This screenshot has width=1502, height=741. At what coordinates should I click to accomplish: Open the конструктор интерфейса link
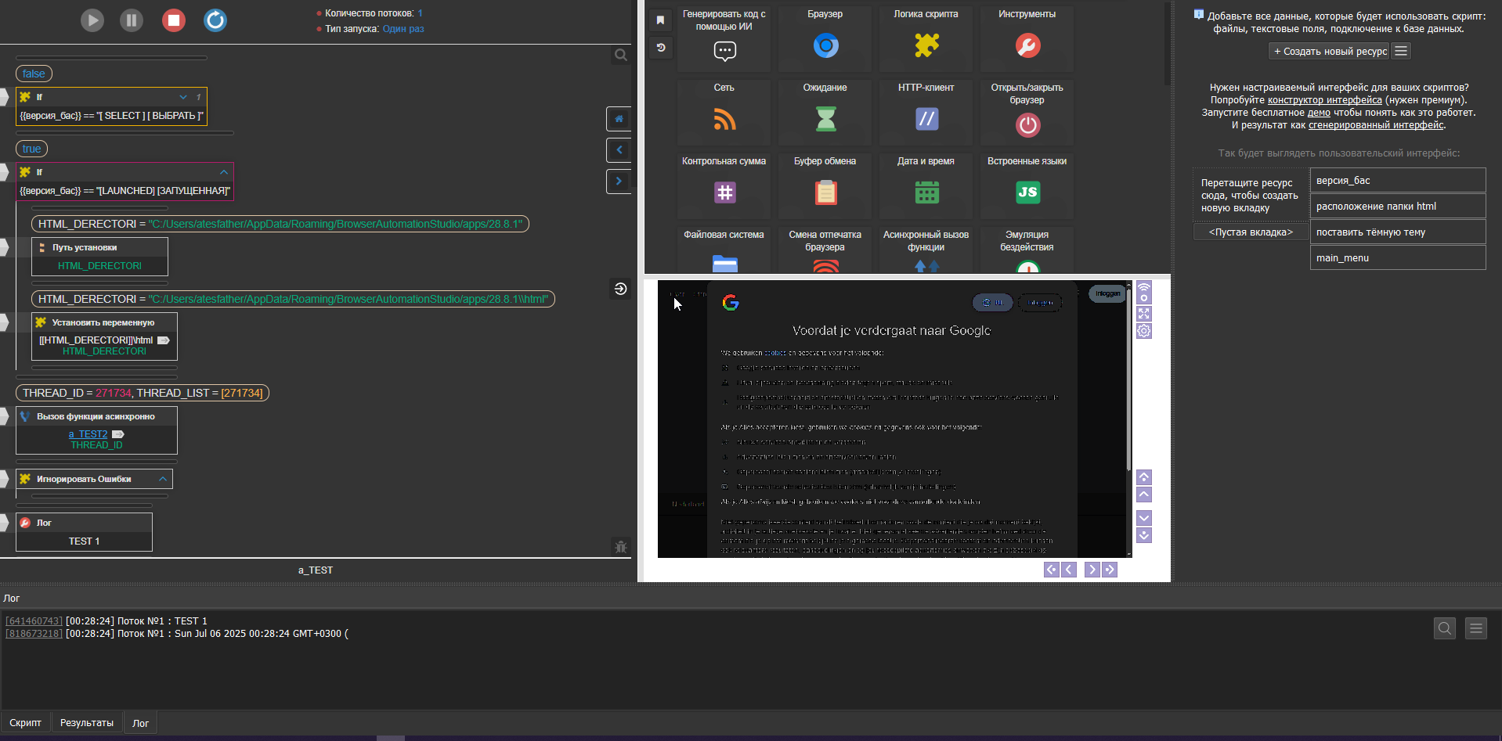pos(1324,100)
